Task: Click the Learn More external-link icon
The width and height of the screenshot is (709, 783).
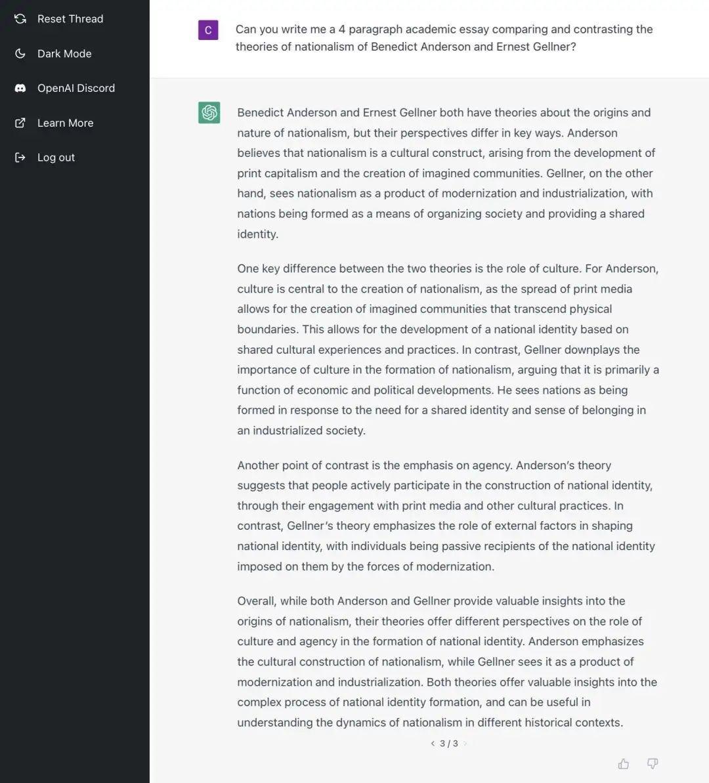Action: tap(20, 123)
